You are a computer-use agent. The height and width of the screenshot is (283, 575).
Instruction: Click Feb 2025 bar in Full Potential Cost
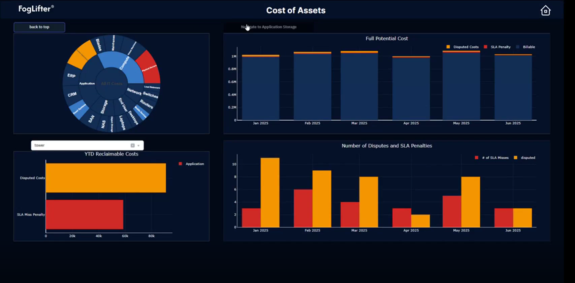[313, 86]
